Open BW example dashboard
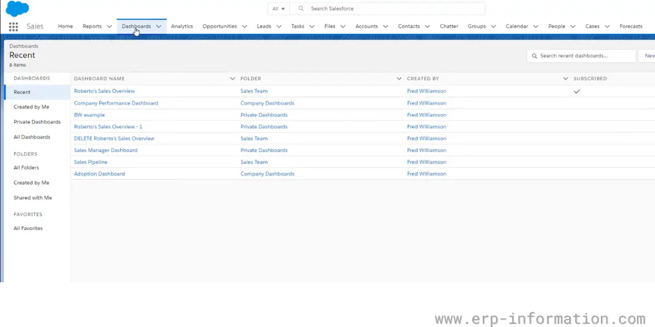This screenshot has height=327, width=655. coord(89,115)
